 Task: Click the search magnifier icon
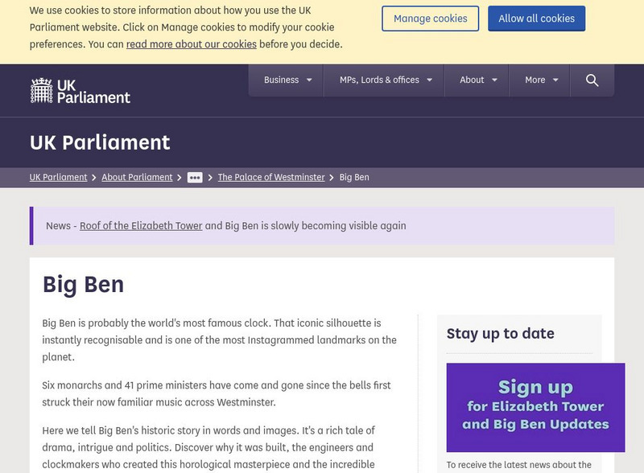592,80
